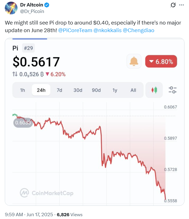Click the price alert bell icon

[x=134, y=61]
